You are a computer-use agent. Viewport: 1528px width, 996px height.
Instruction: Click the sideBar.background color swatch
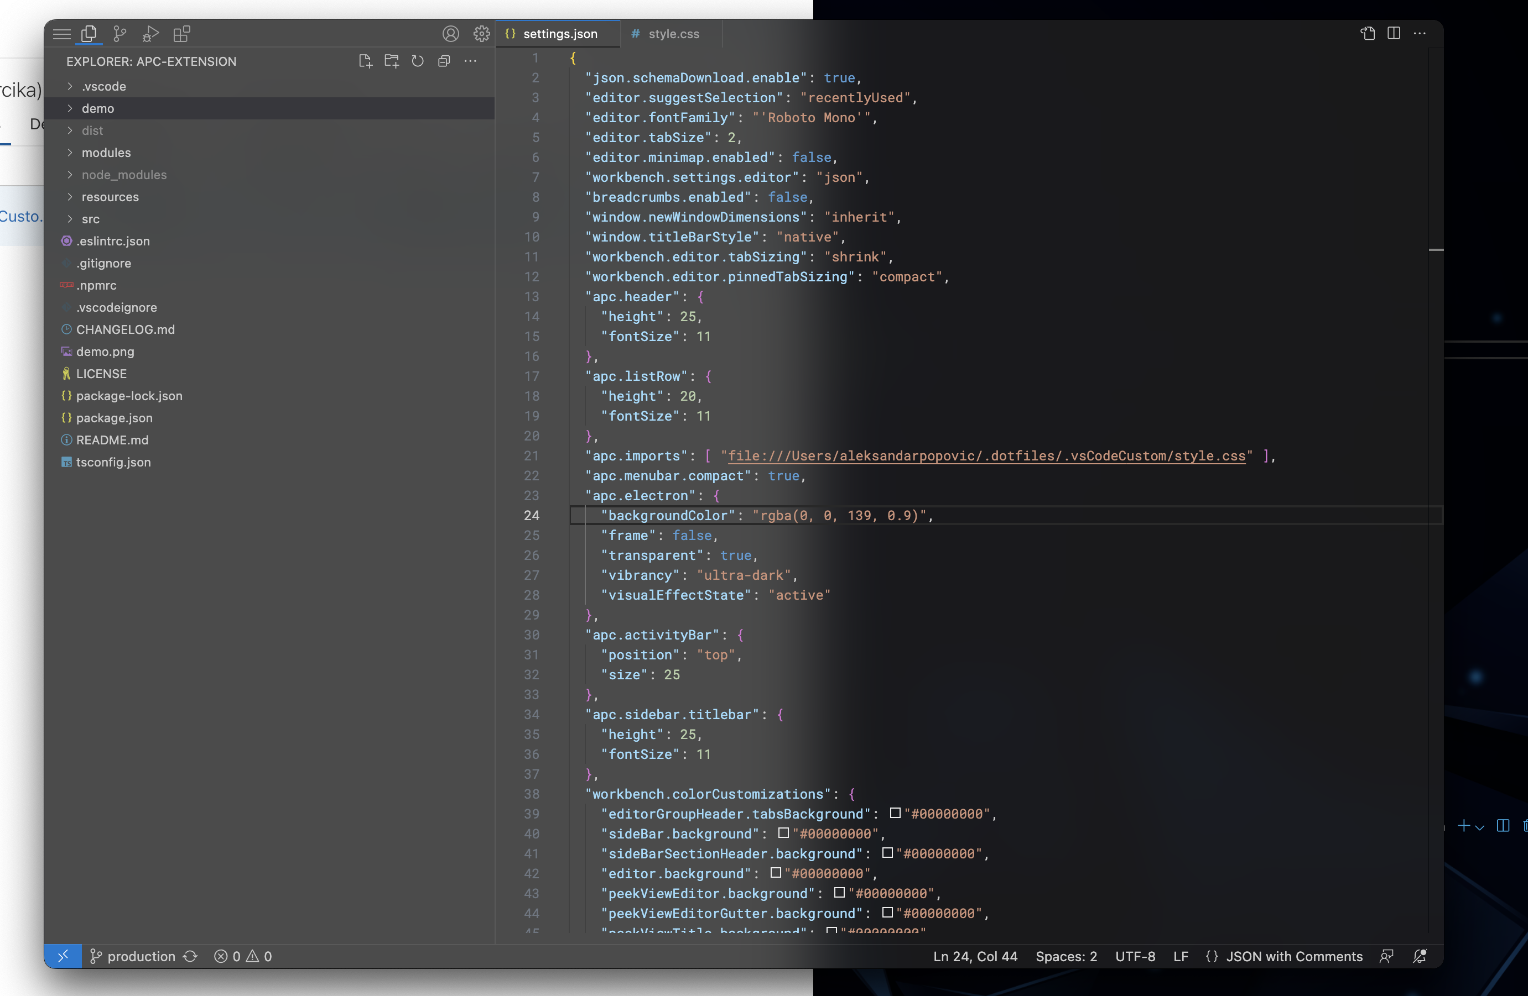783,832
